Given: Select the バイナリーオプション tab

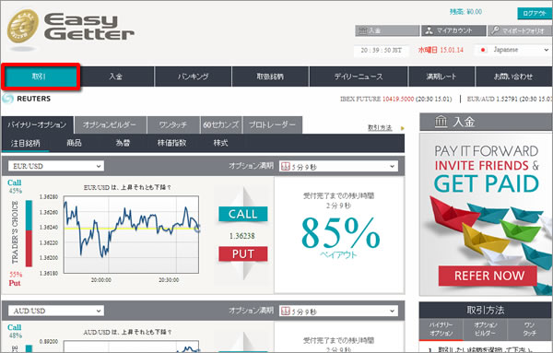Looking at the screenshot, I should [37, 124].
